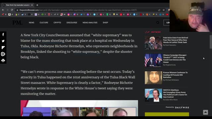Open the YouTube bookmark in bookmarks bar
212x119 pixels.
point(167,15)
